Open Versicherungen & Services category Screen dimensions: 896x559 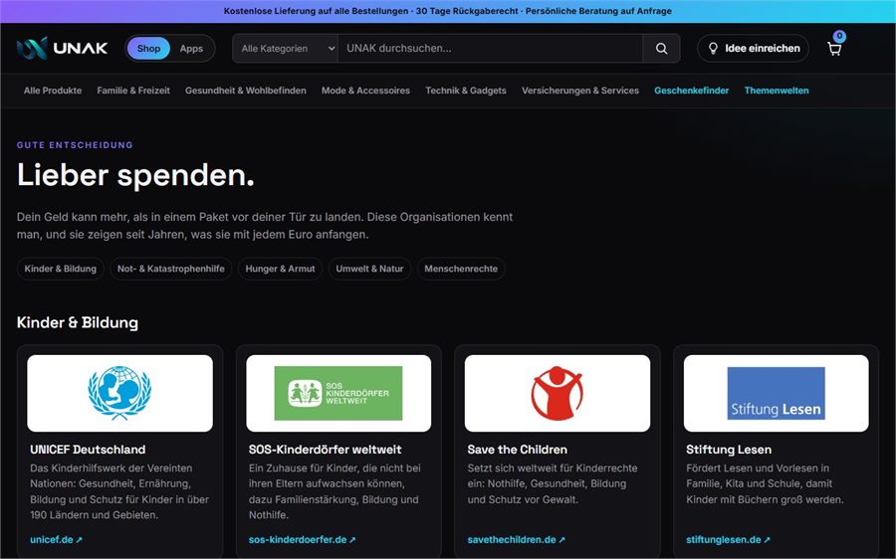tap(580, 91)
